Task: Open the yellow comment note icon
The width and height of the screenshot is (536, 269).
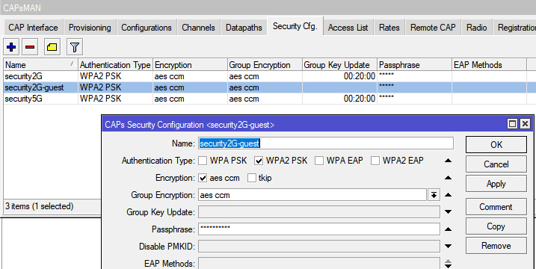Action: (52, 47)
